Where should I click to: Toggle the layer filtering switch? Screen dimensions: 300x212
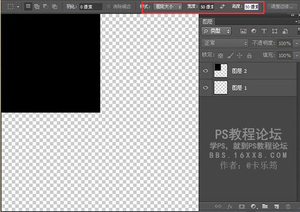tap(298, 31)
